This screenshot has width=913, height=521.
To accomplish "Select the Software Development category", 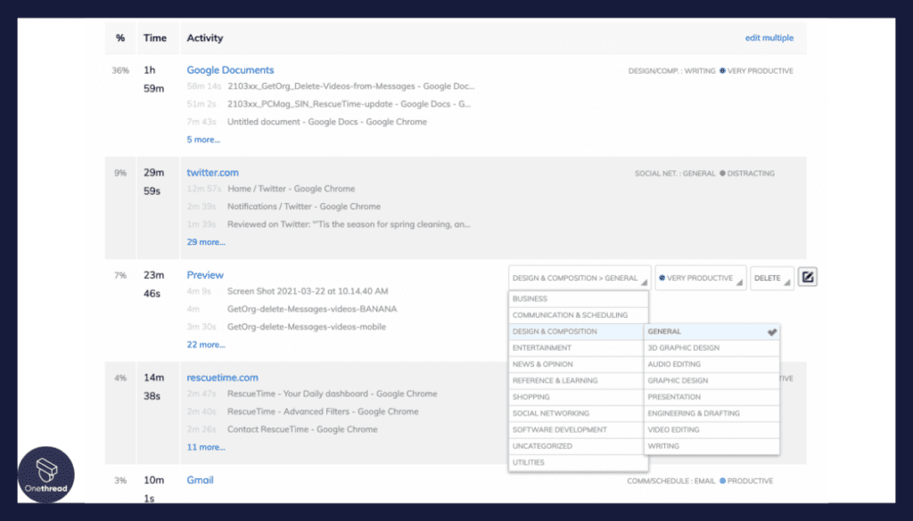I will pyautogui.click(x=576, y=429).
